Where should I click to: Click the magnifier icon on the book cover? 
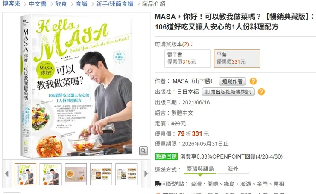coord(143,151)
